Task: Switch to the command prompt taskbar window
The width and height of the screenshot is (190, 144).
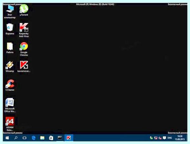Action: pos(60,138)
